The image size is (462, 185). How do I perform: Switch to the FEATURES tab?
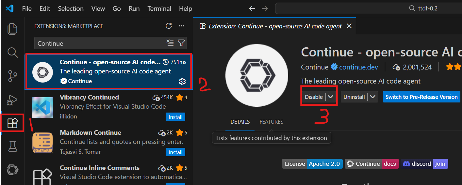[x=272, y=122]
